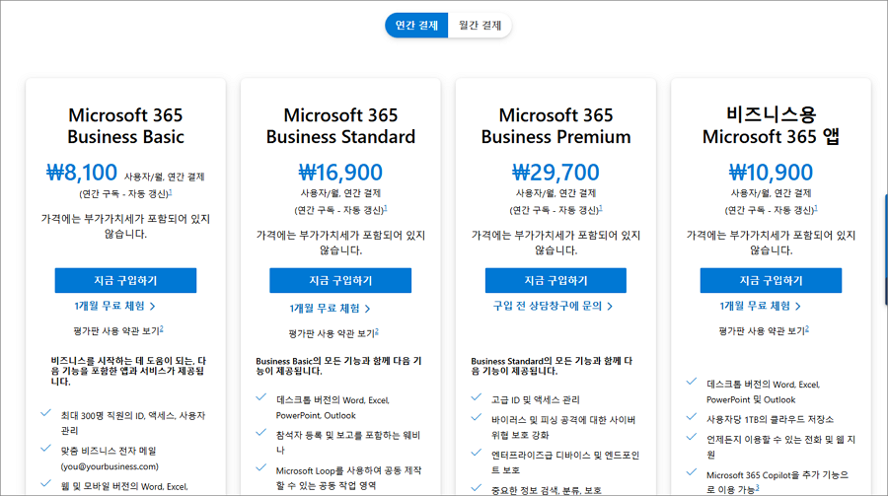Click checkmark beside 참석자 등록 및 보고 웨비나

tap(261, 433)
